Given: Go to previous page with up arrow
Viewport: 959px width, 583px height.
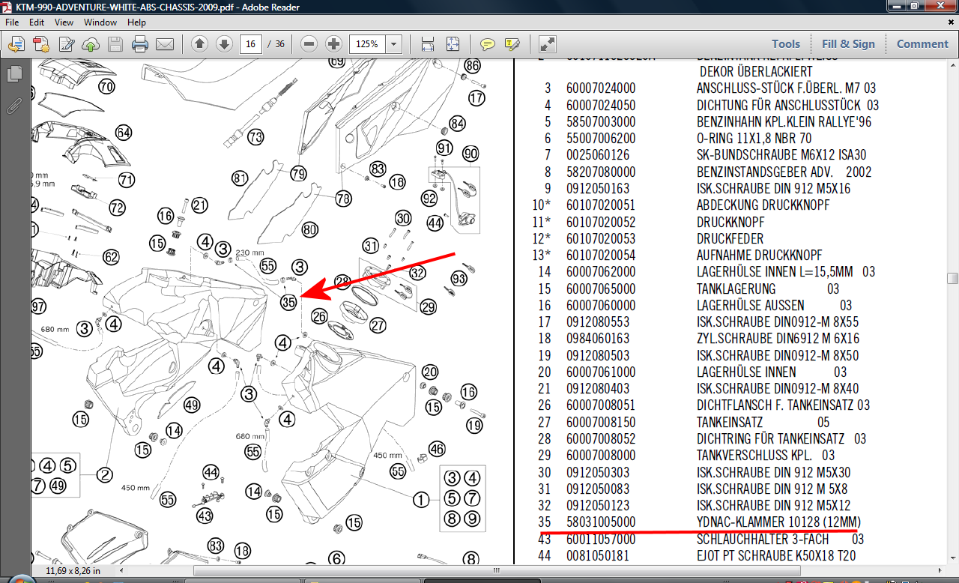Looking at the screenshot, I should [199, 43].
